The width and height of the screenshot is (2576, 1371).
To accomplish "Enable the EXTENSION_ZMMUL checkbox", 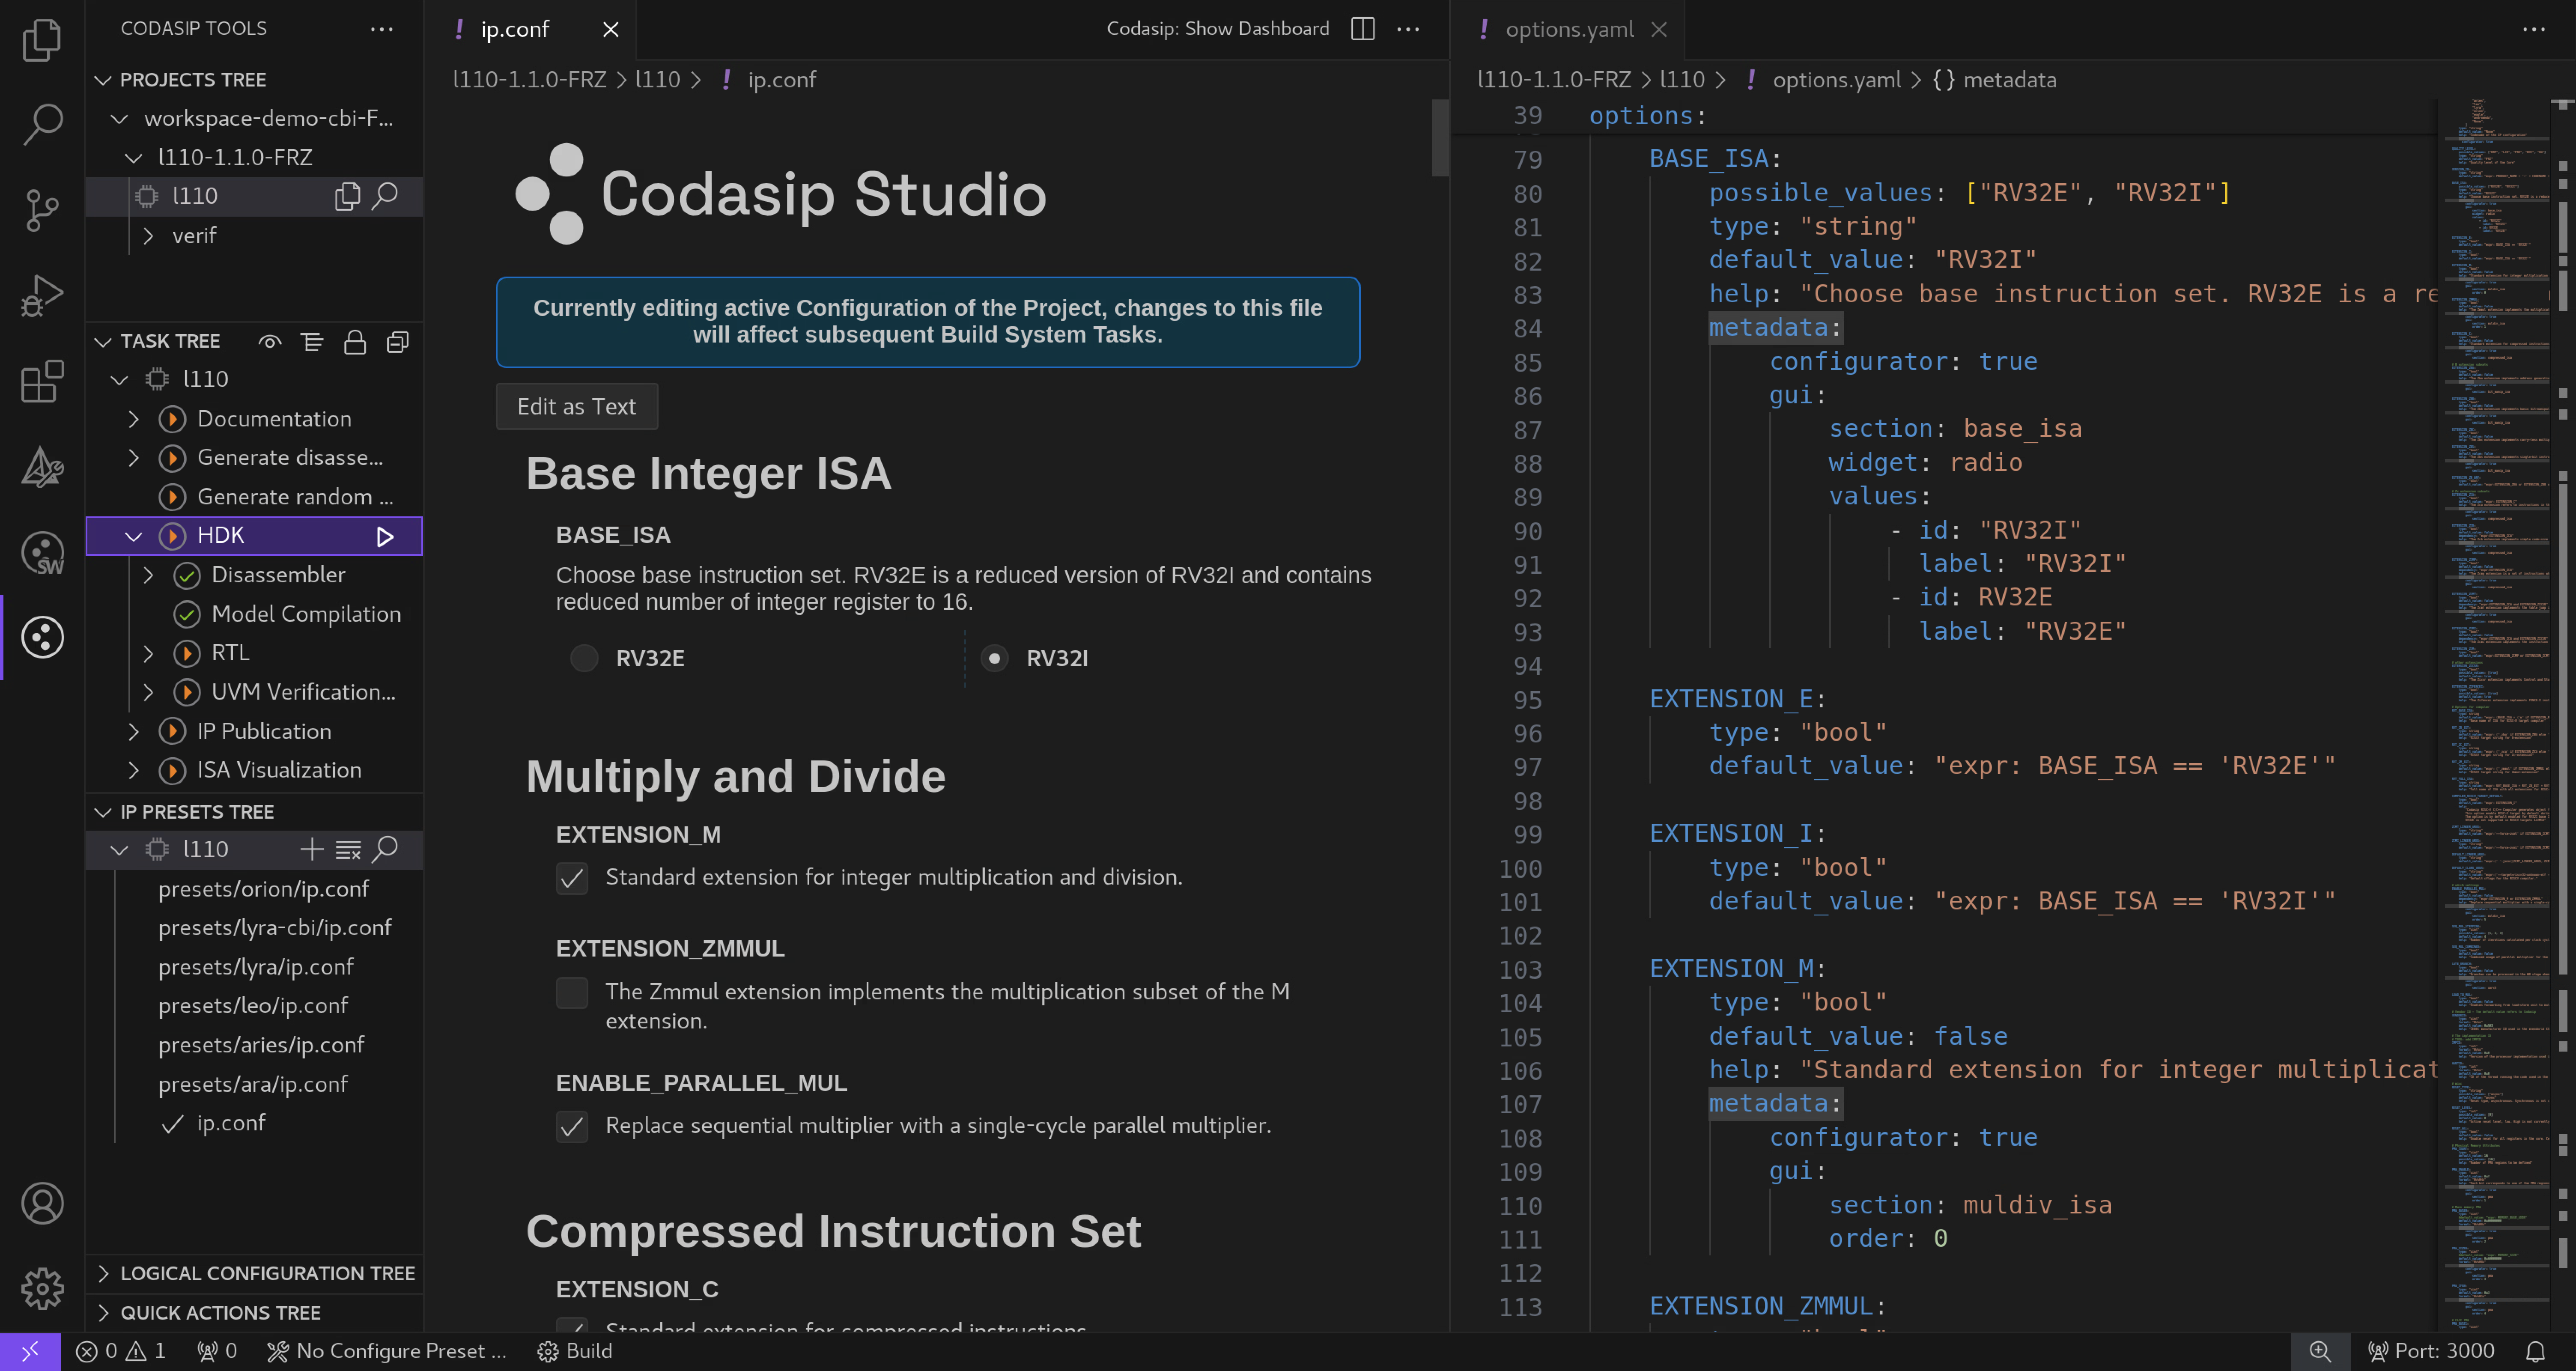I will point(572,993).
